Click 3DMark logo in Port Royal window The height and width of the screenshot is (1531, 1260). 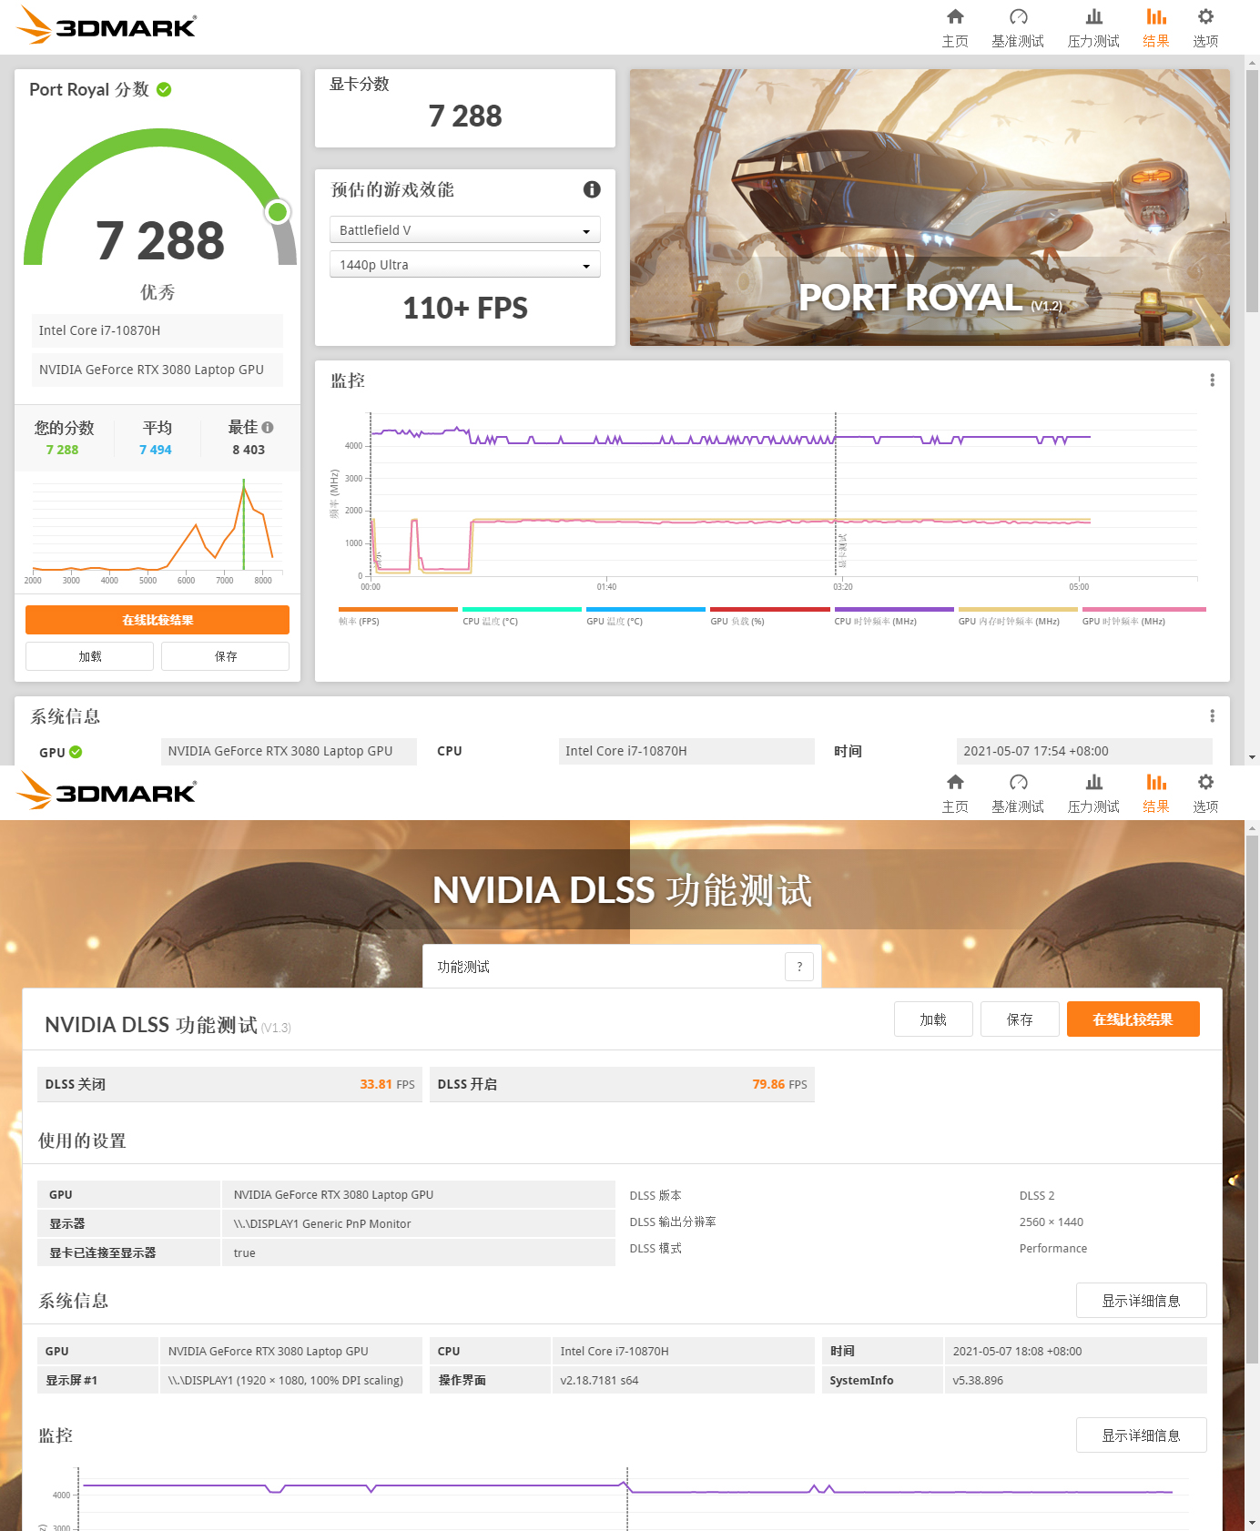[x=107, y=25]
